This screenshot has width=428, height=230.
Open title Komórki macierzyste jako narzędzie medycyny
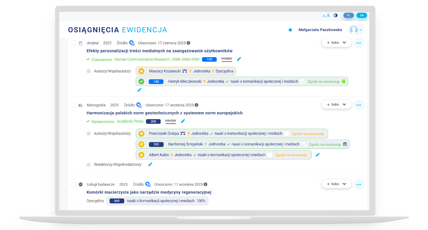pyautogui.click(x=149, y=192)
